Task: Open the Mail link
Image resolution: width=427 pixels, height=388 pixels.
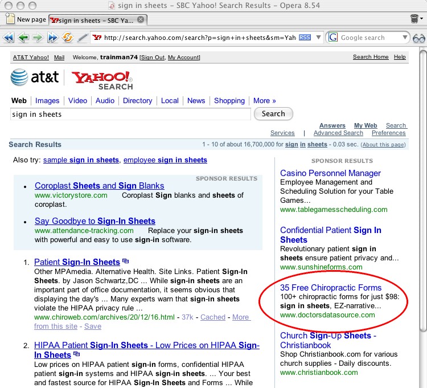Action: point(59,57)
